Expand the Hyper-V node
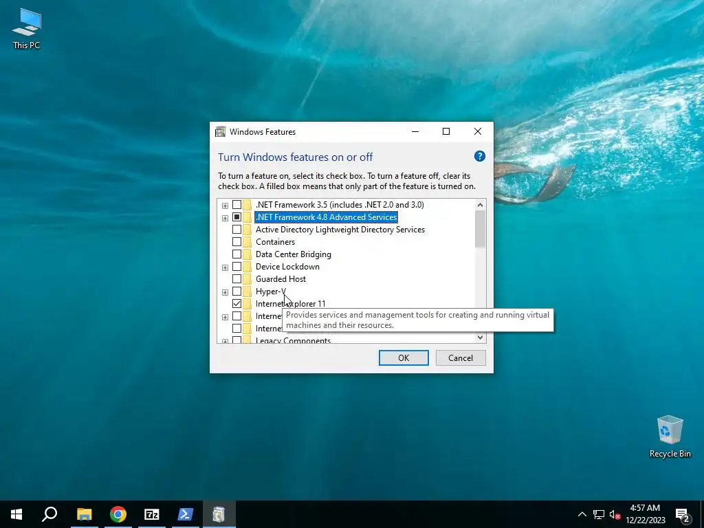The width and height of the screenshot is (704, 528). click(x=225, y=292)
